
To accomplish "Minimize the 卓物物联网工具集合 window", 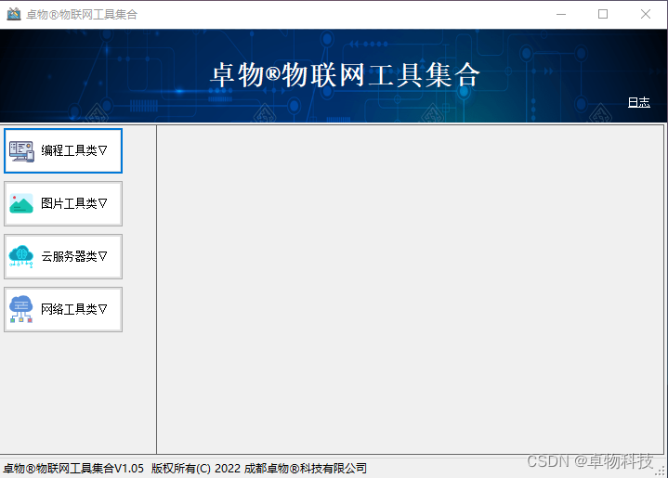I will click(x=561, y=14).
